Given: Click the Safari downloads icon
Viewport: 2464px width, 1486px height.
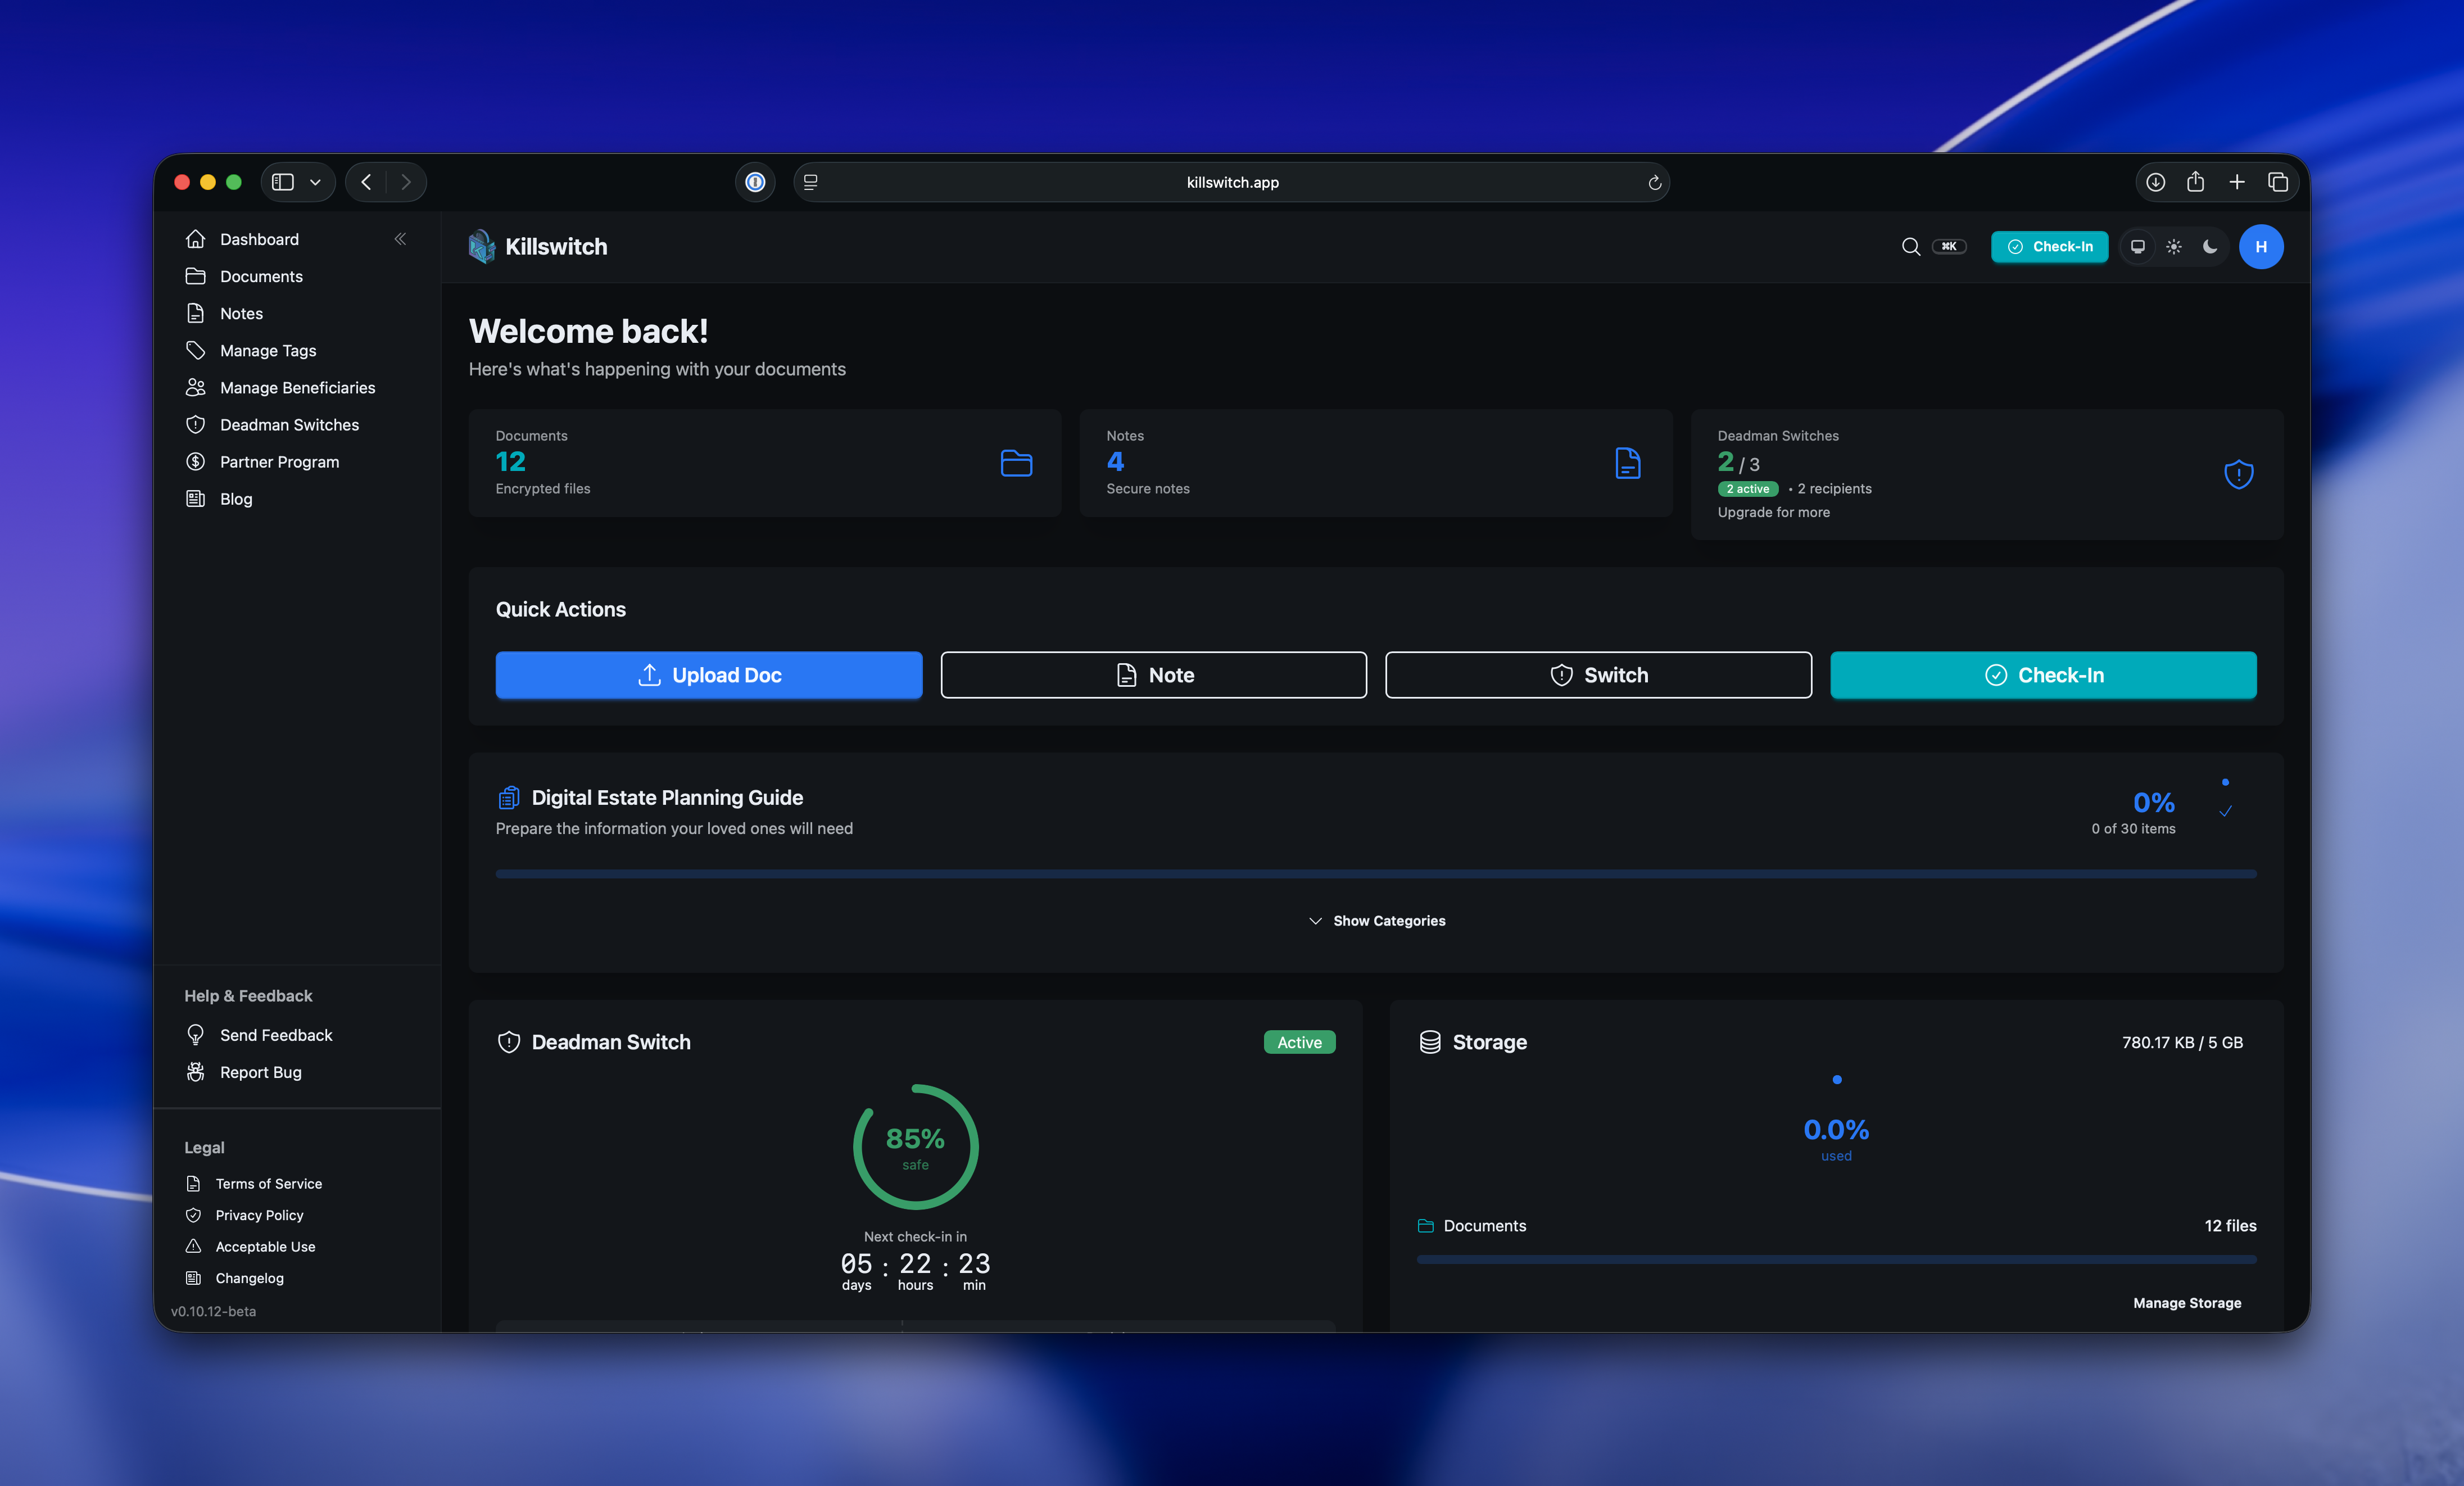Looking at the screenshot, I should click(2155, 182).
